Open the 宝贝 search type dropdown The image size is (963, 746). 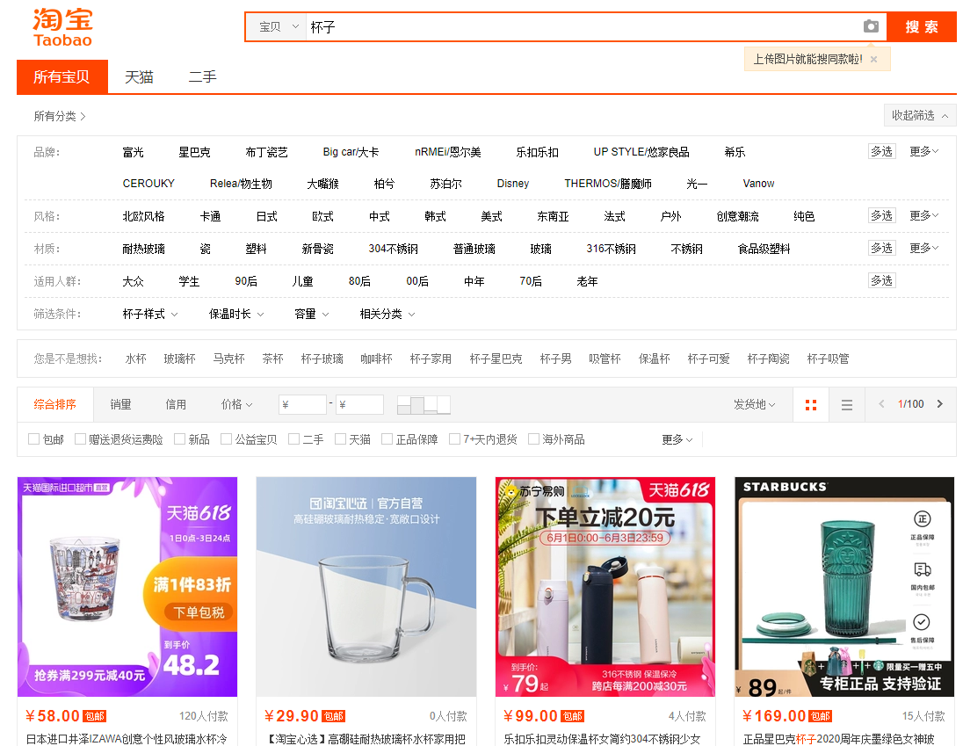[278, 27]
